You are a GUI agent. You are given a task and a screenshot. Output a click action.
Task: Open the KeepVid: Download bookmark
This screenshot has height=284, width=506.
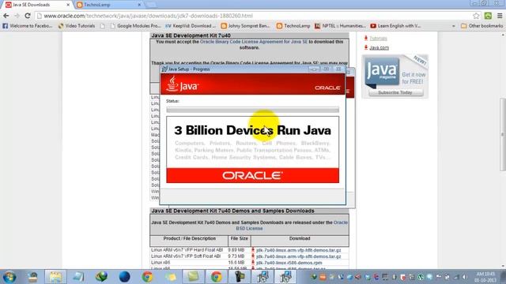click(x=191, y=26)
